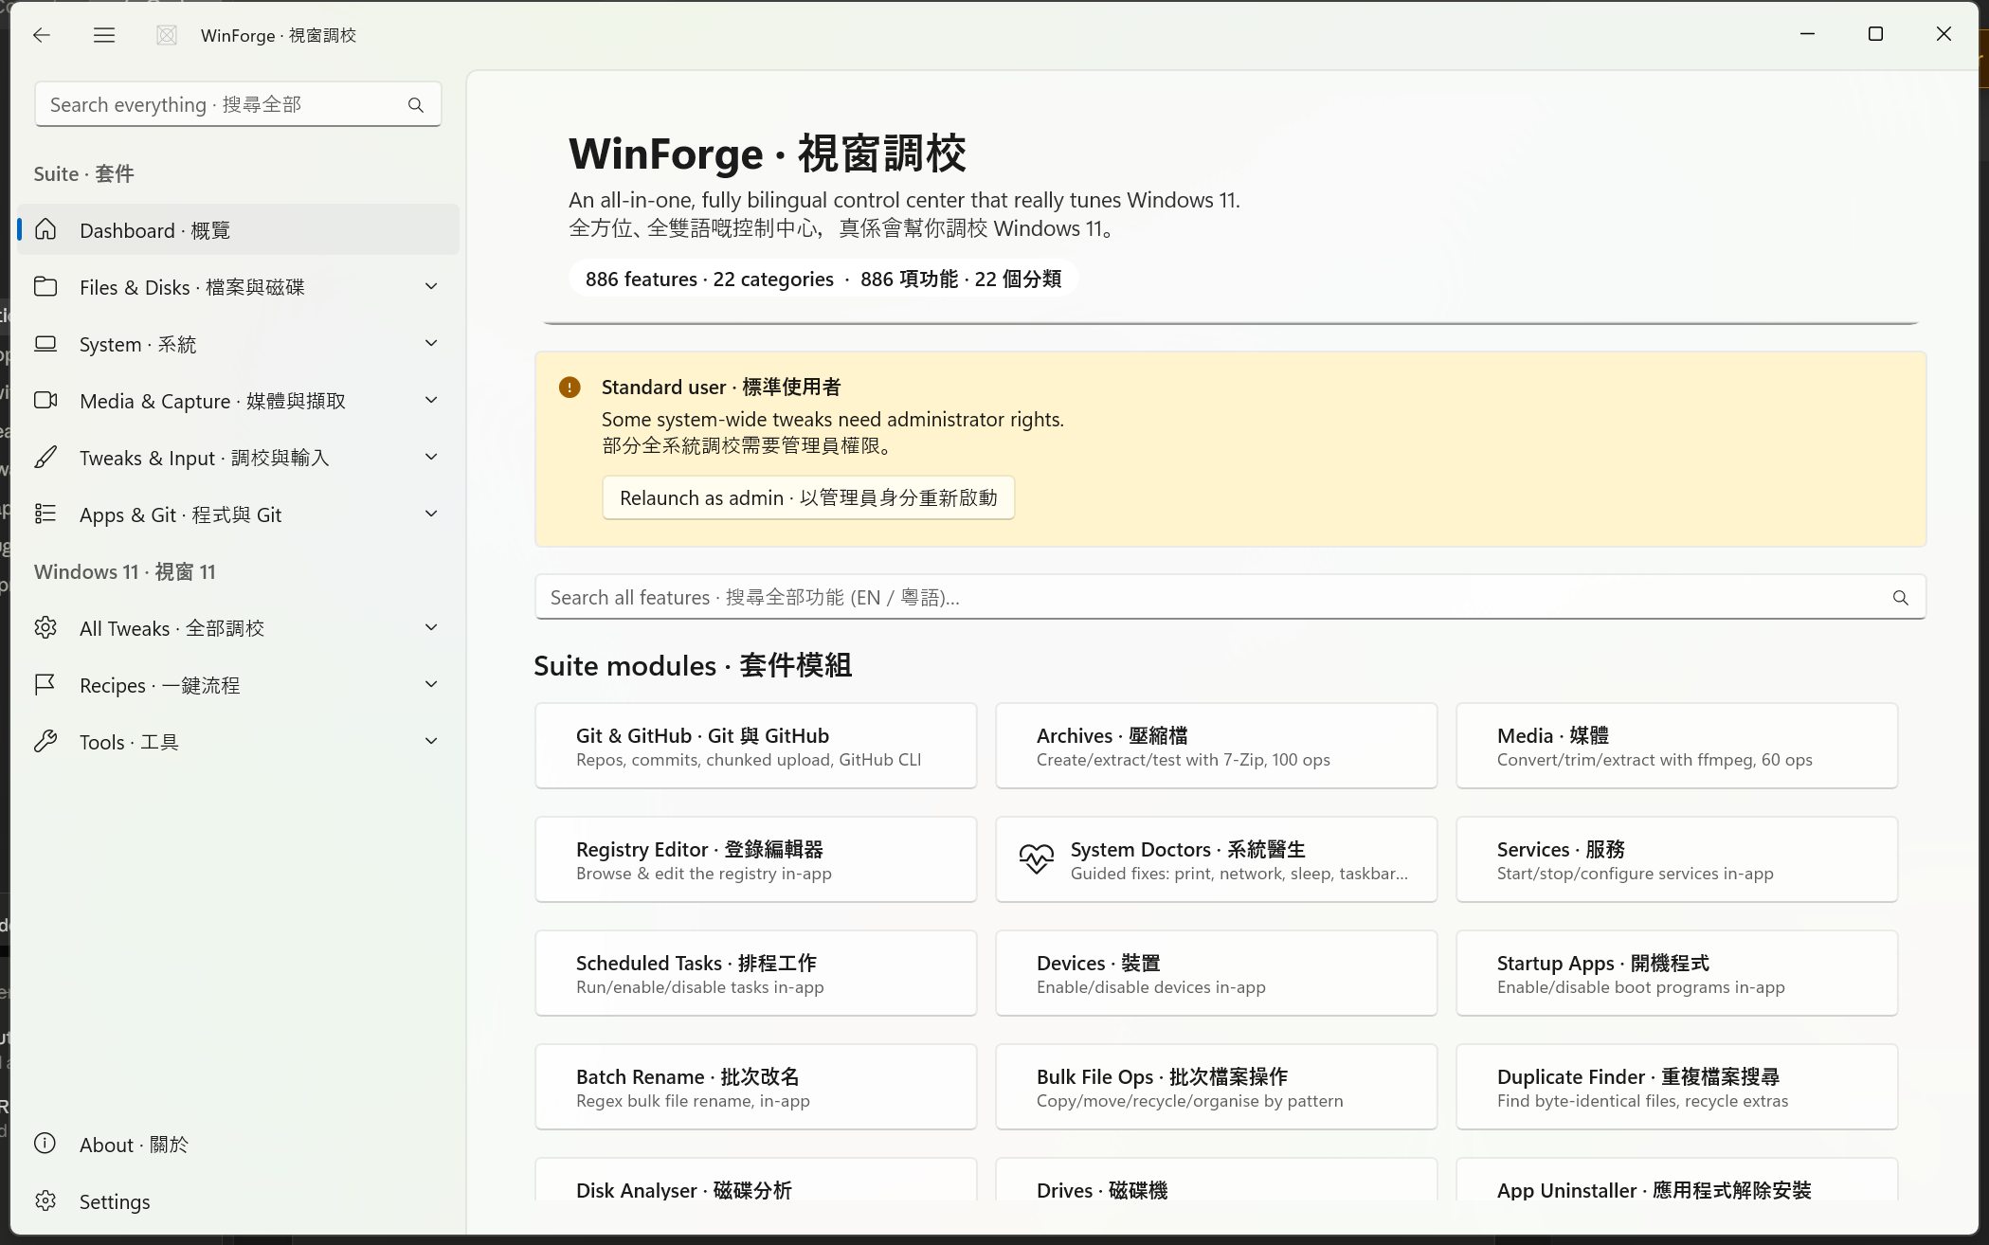Select All Tweaks in the sidebar

pos(238,628)
